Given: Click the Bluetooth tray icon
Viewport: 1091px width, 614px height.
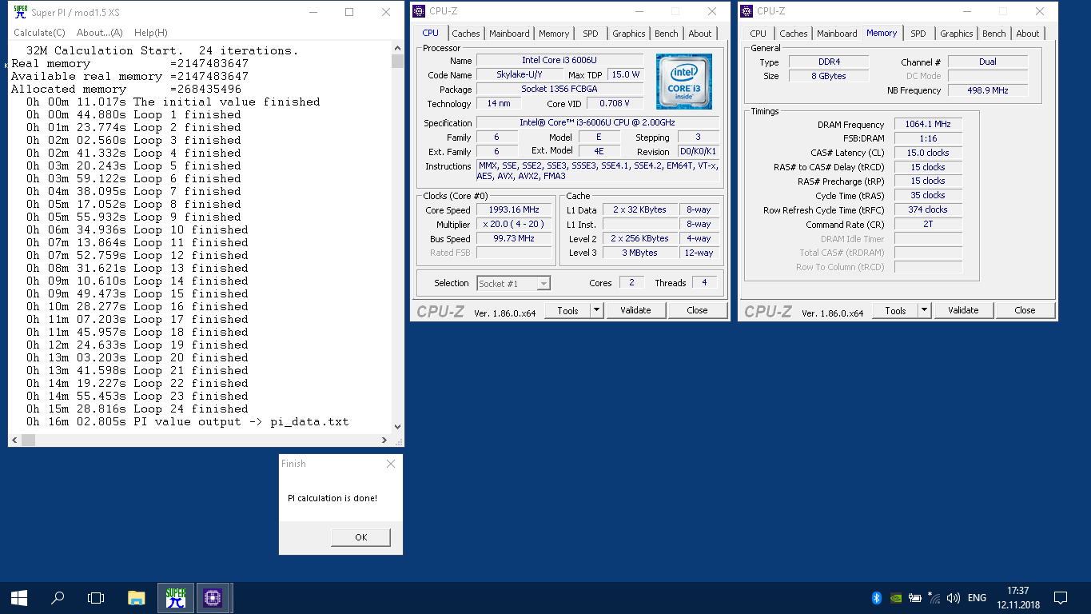Looking at the screenshot, I should 876,597.
